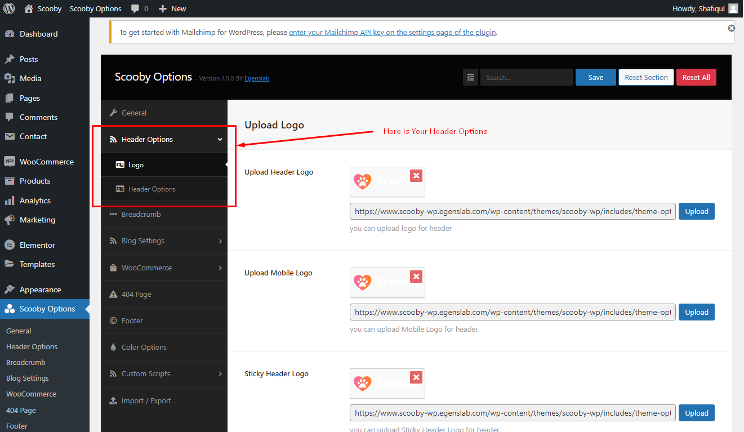Upload a new mobile logo
Viewport: 744px width, 432px height.
697,312
